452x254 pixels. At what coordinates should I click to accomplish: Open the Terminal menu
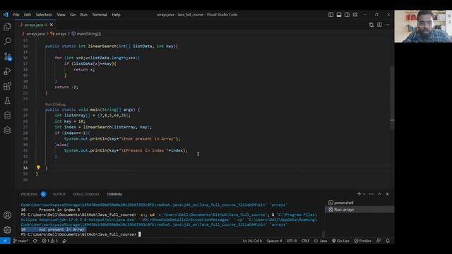click(x=100, y=14)
